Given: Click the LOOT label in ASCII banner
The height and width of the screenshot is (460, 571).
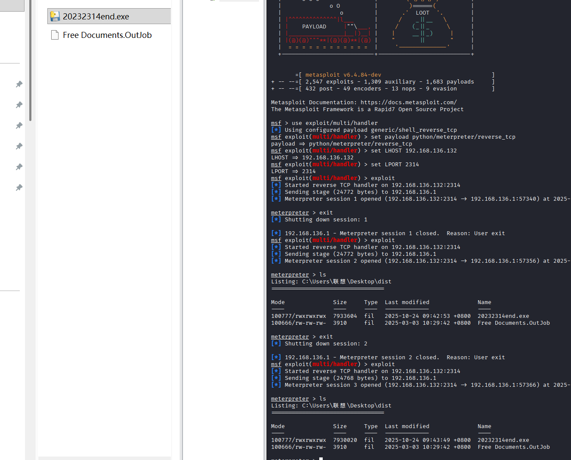Looking at the screenshot, I should coord(423,13).
